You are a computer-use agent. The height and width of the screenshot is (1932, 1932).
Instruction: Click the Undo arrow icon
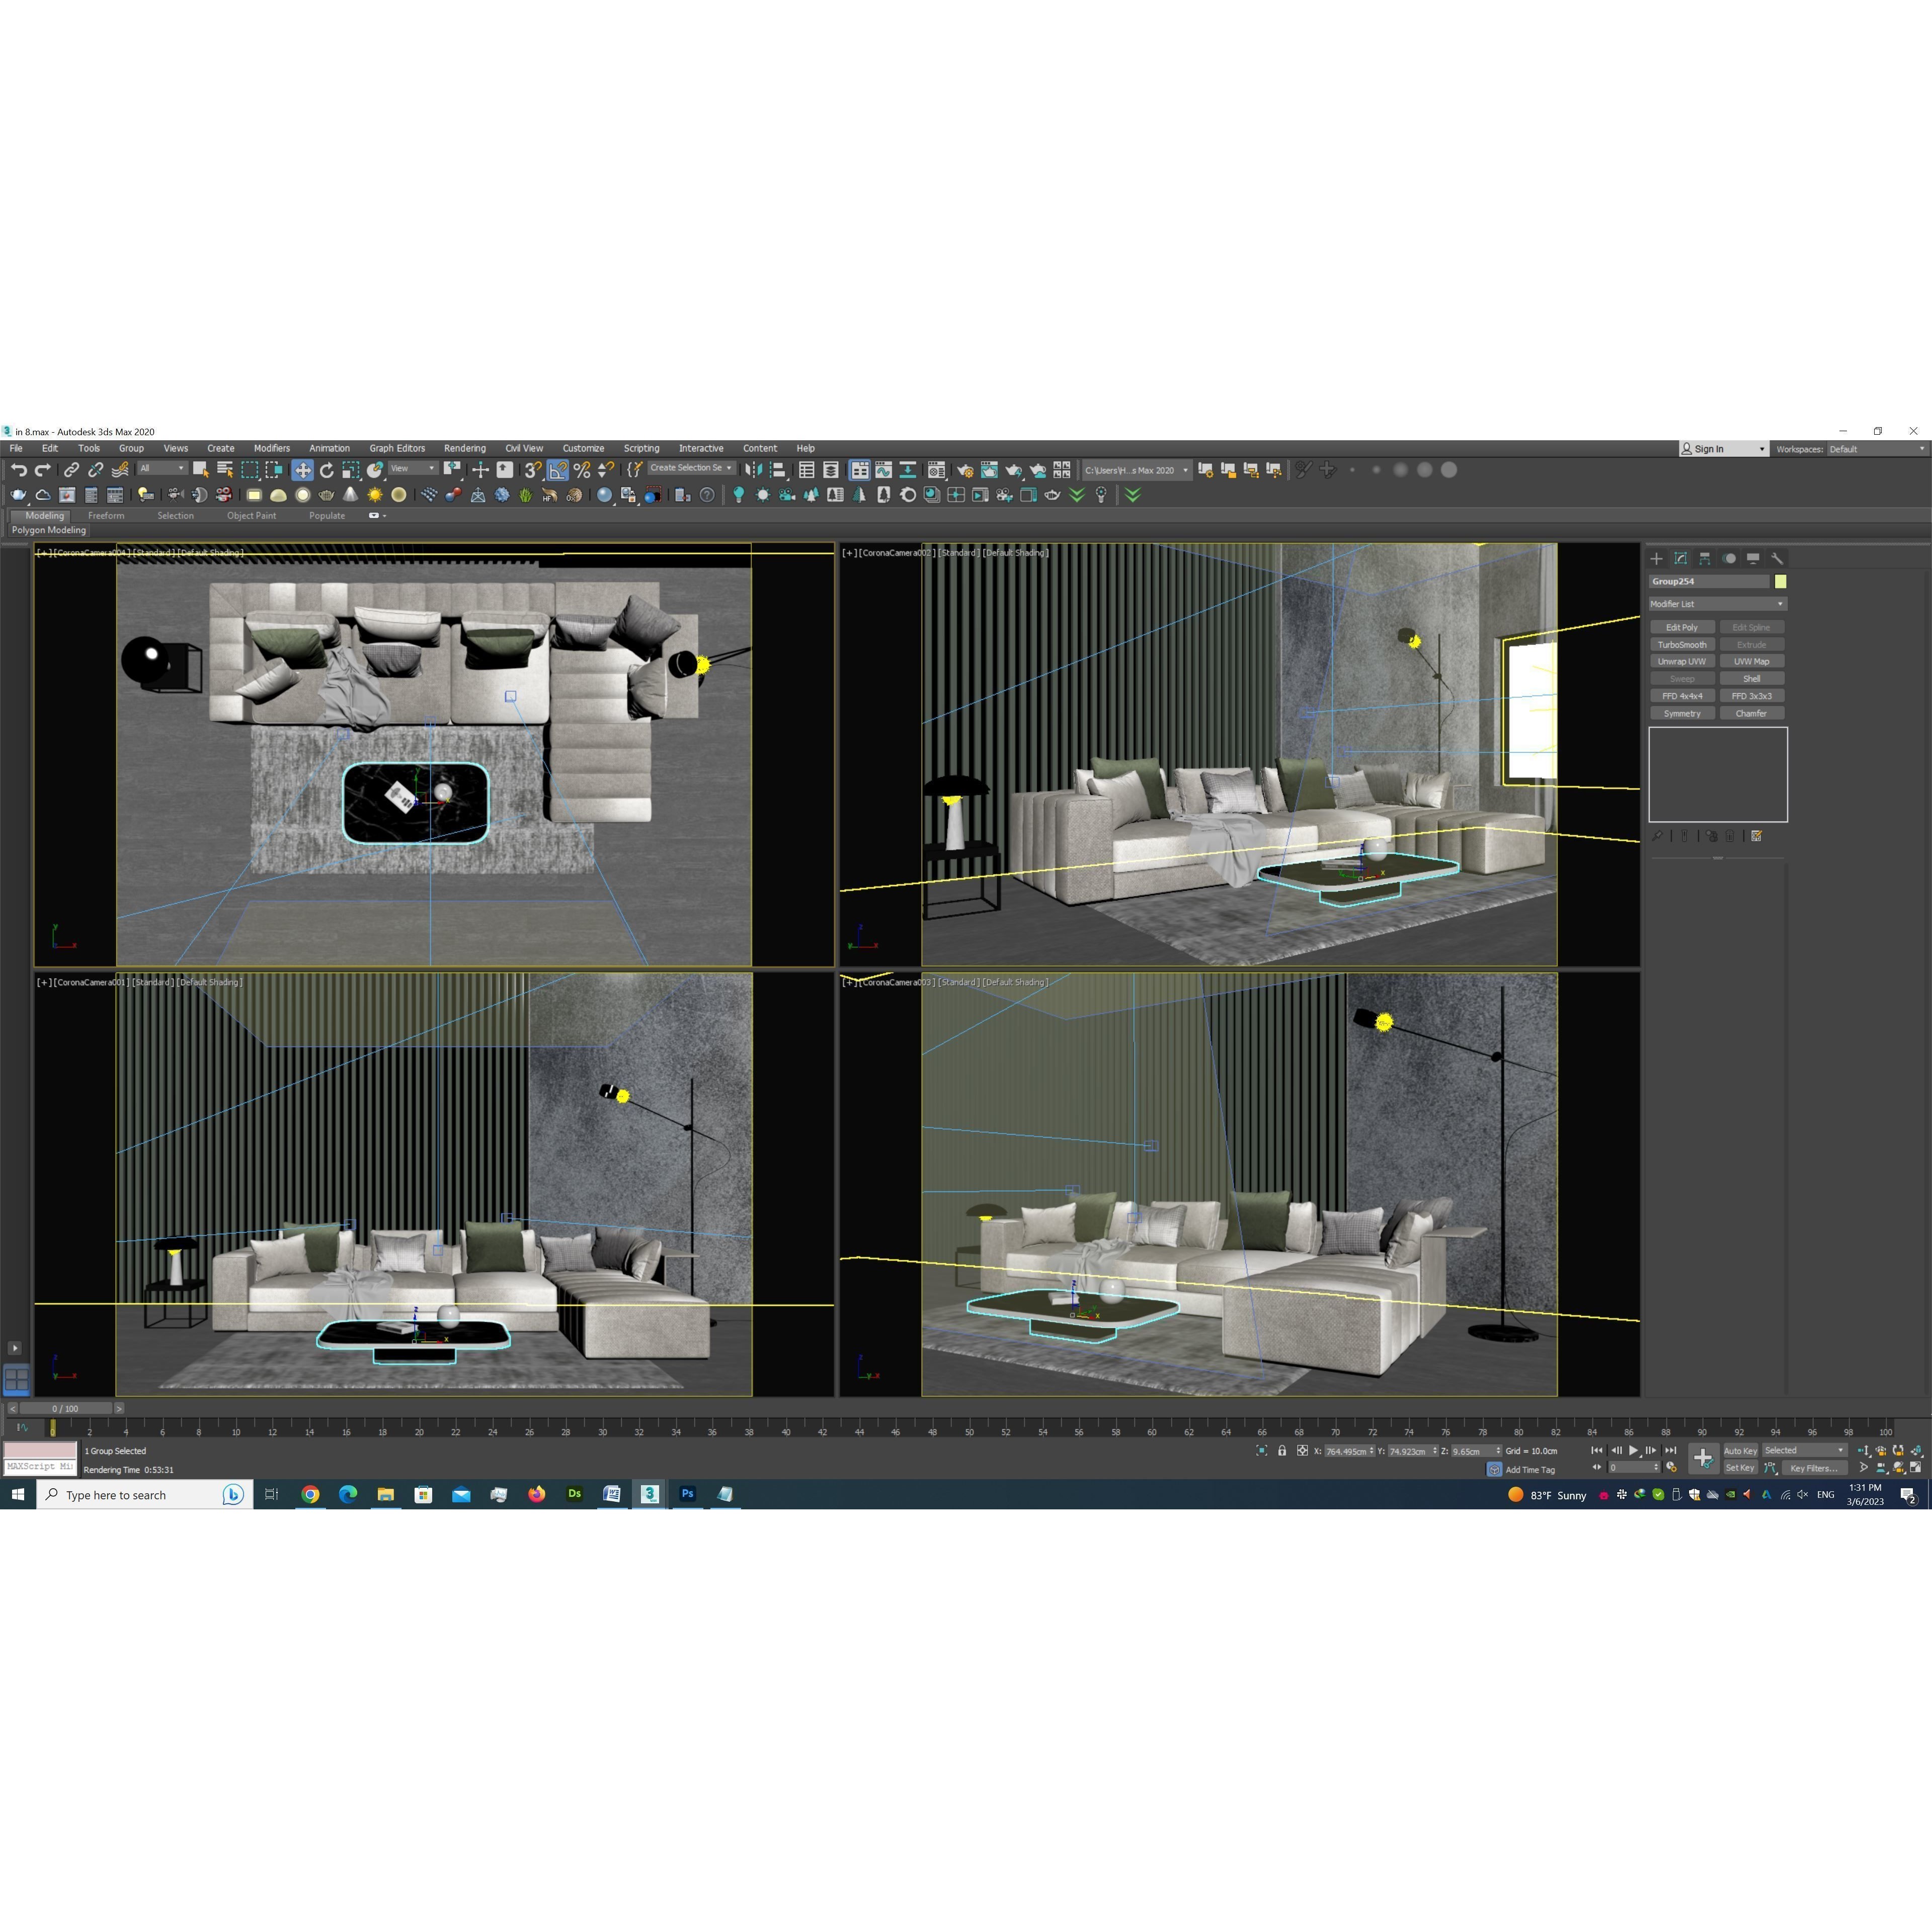point(18,470)
